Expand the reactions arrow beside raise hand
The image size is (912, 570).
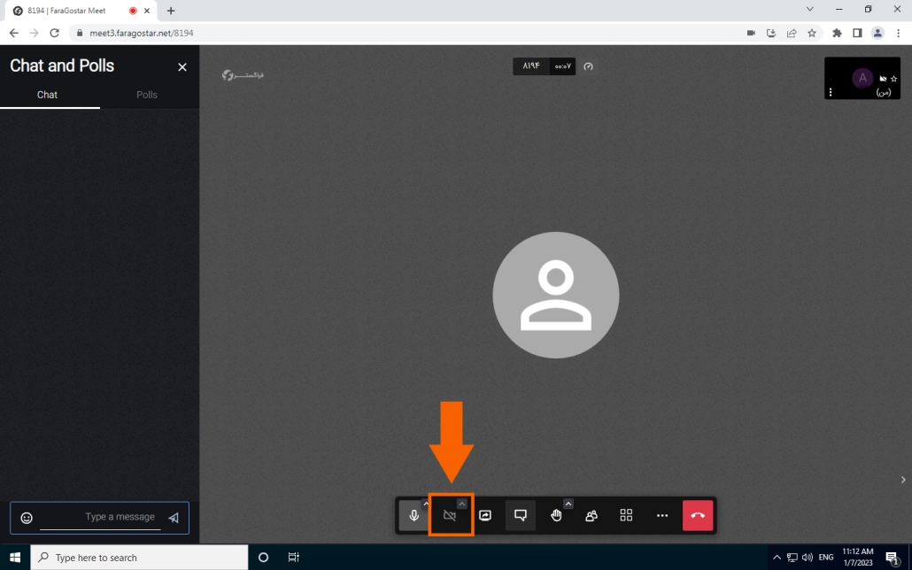click(568, 504)
